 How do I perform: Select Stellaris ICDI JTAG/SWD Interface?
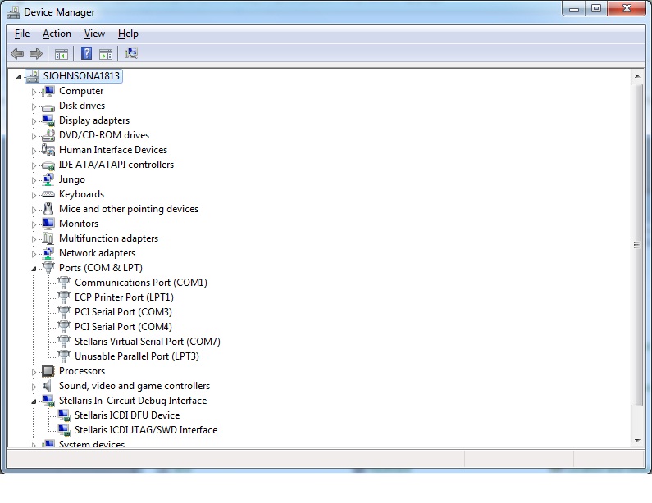(146, 430)
